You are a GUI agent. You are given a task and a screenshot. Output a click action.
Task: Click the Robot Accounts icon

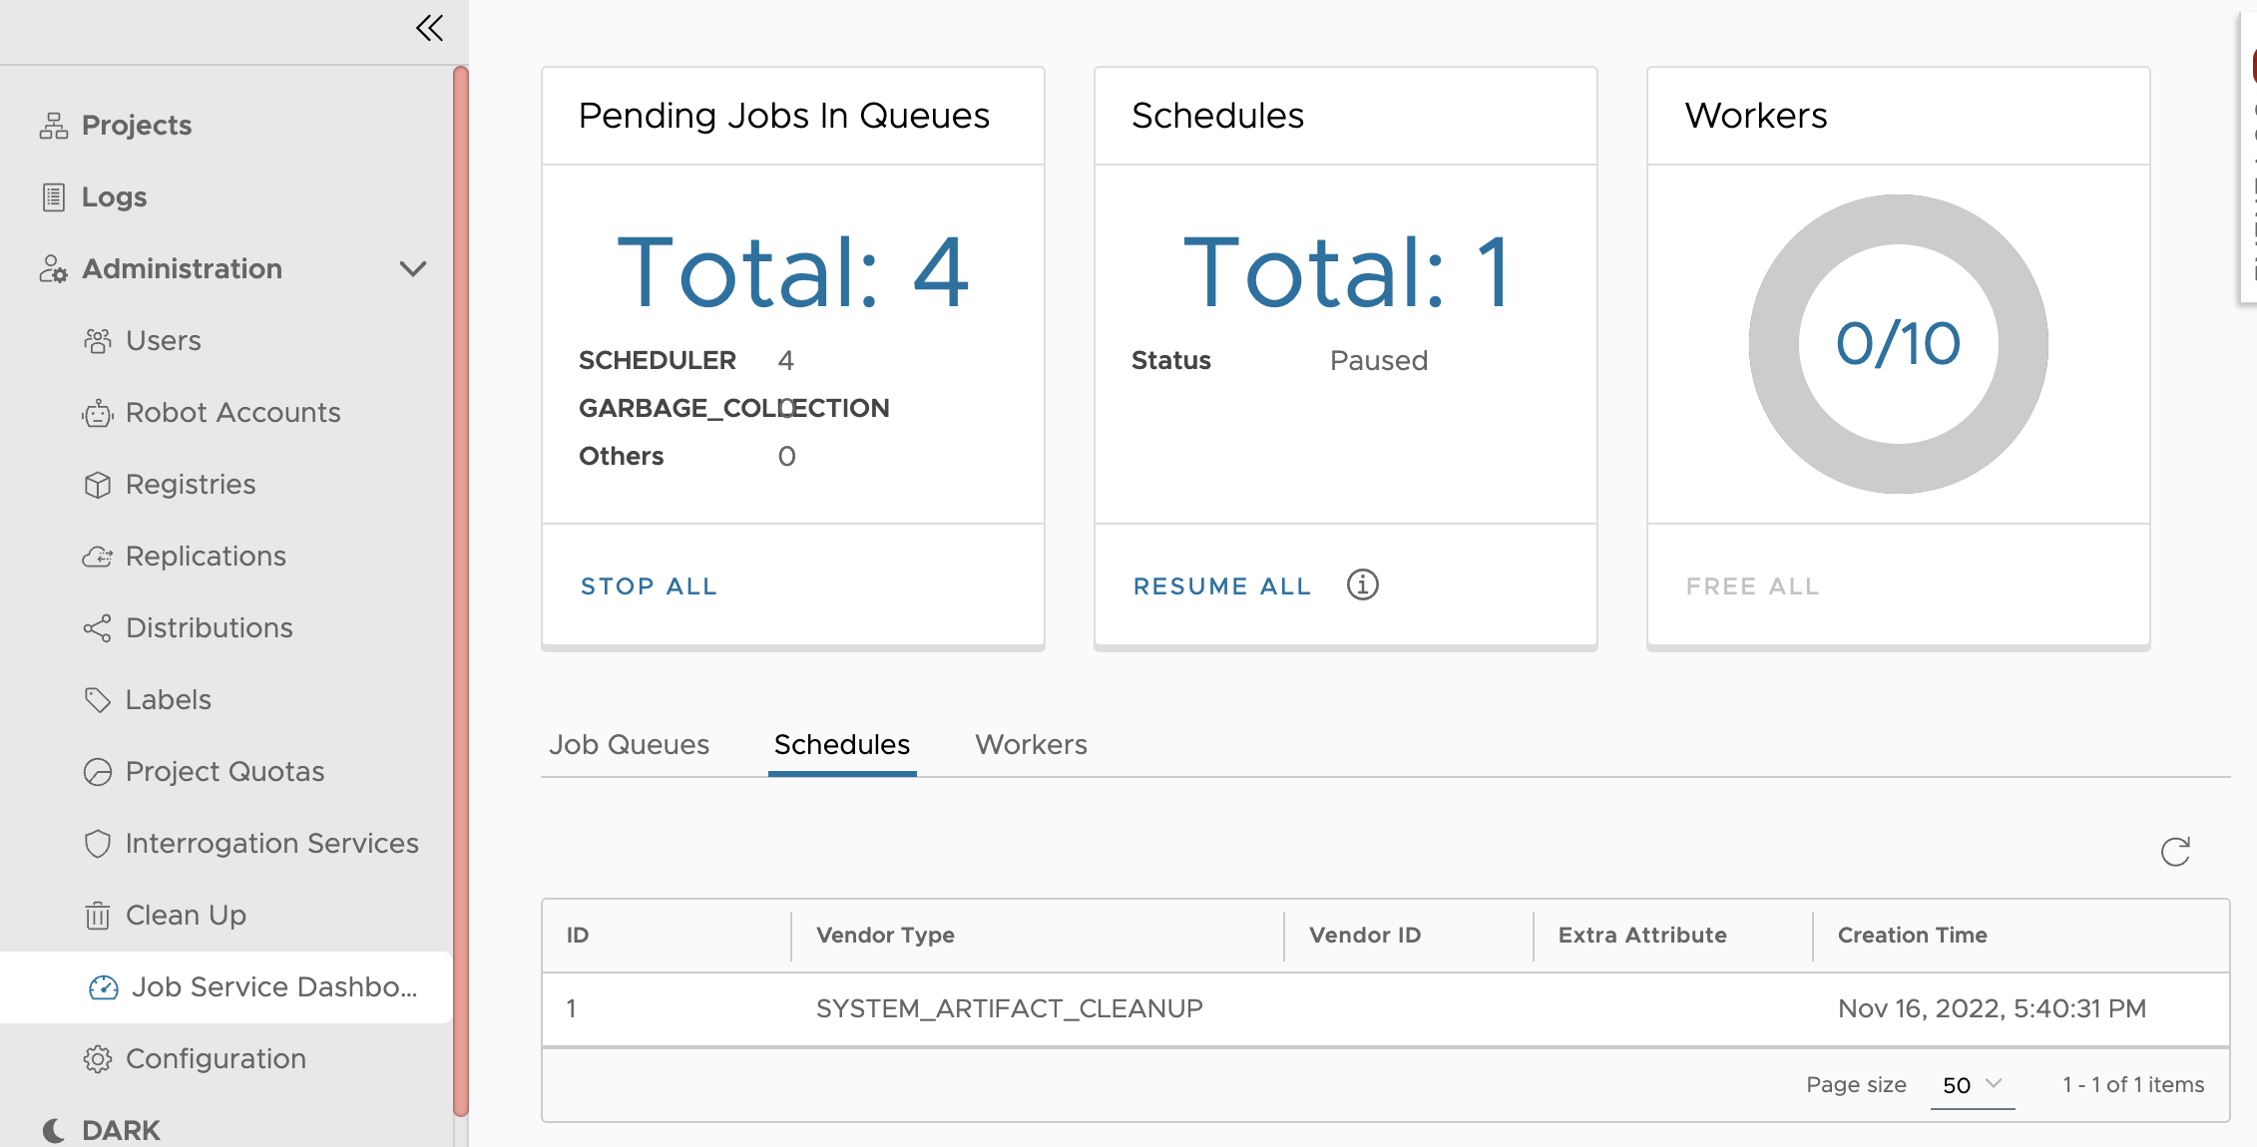98,413
